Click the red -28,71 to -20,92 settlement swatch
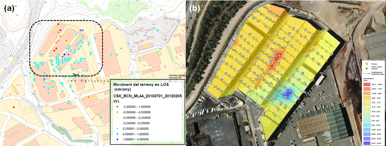 click(x=367, y=84)
